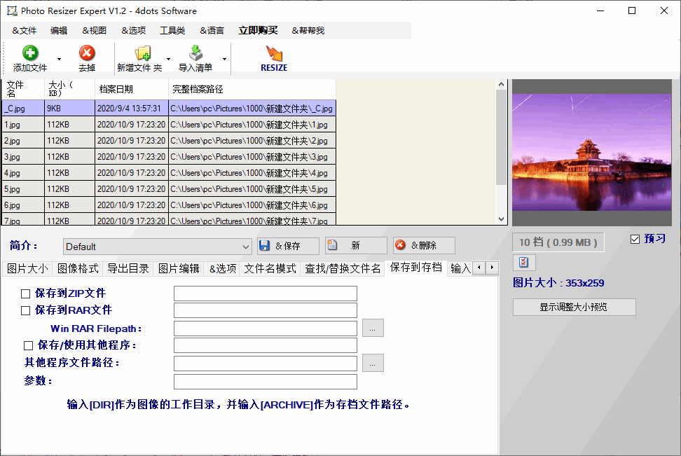The width and height of the screenshot is (681, 456).
Task: Click the Import List (导入清单) icon
Action: tap(195, 53)
